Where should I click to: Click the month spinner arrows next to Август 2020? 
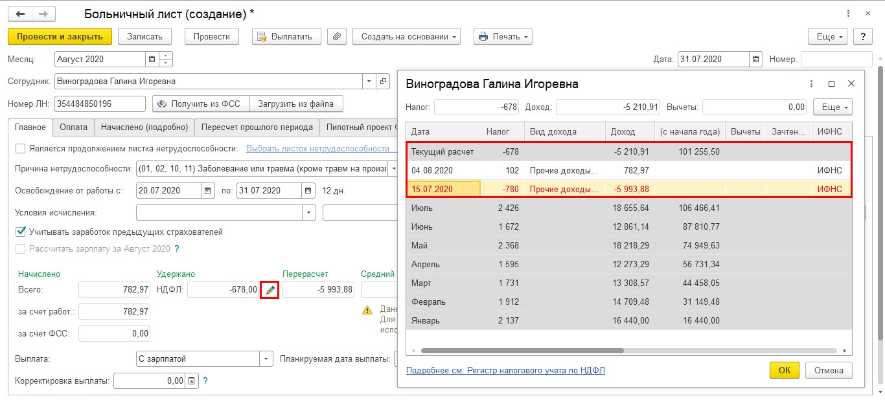coord(166,59)
